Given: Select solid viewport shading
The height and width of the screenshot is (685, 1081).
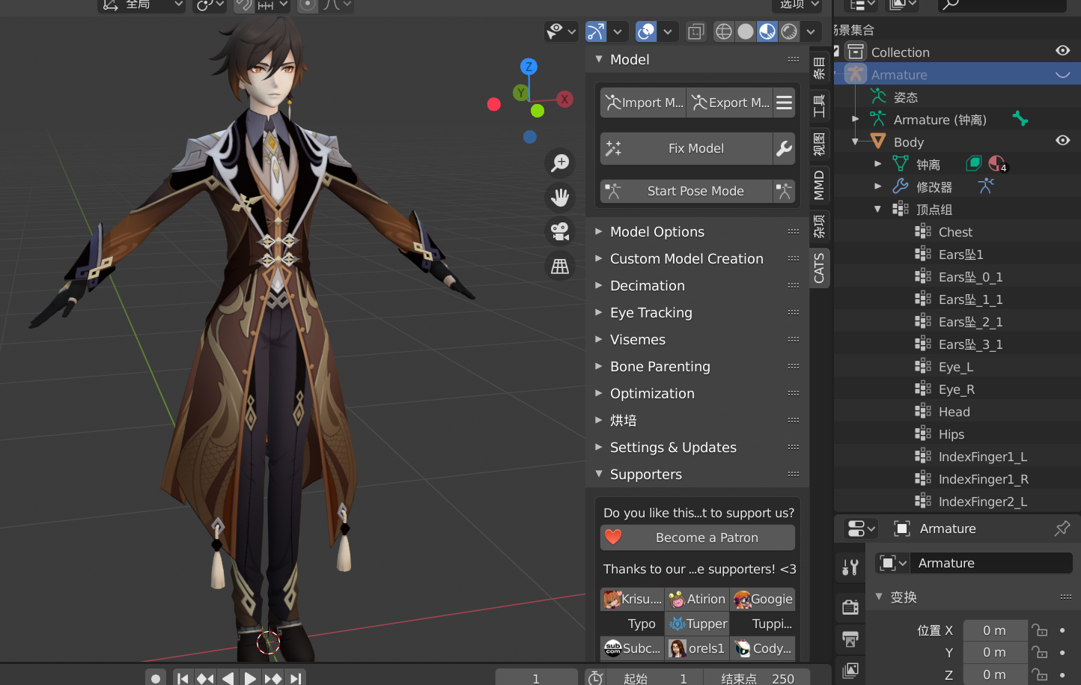Looking at the screenshot, I should tap(746, 31).
